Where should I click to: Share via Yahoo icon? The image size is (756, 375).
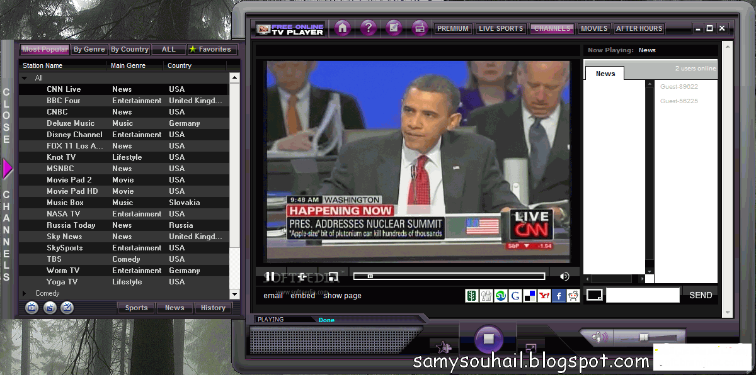point(544,296)
